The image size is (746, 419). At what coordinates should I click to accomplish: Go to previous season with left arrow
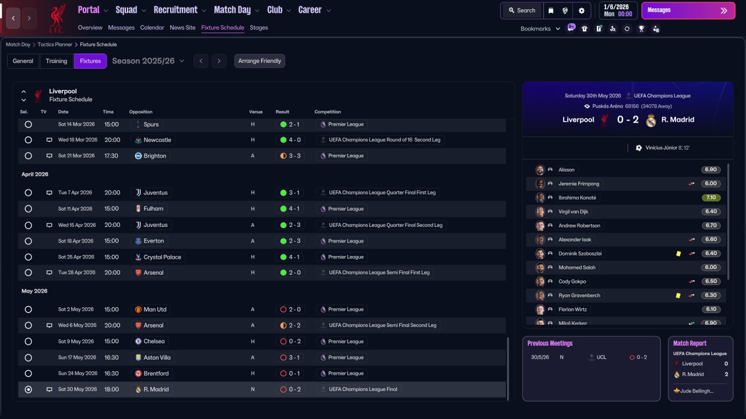[200, 61]
